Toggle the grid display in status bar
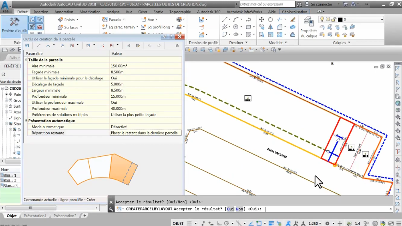 point(189,224)
